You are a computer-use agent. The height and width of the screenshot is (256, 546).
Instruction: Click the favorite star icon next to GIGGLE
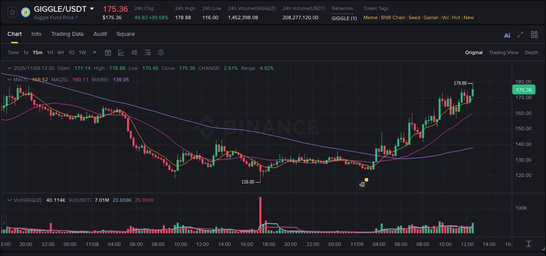(x=12, y=12)
